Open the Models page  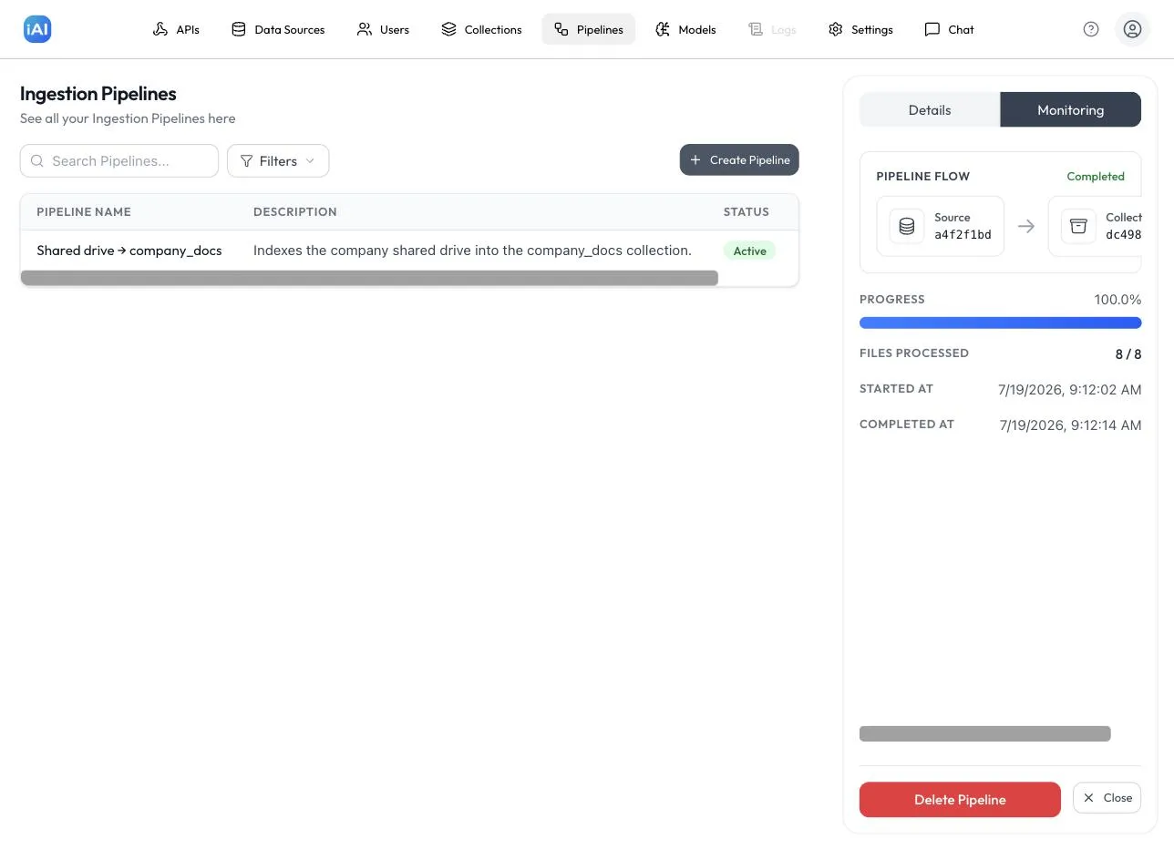(x=685, y=29)
